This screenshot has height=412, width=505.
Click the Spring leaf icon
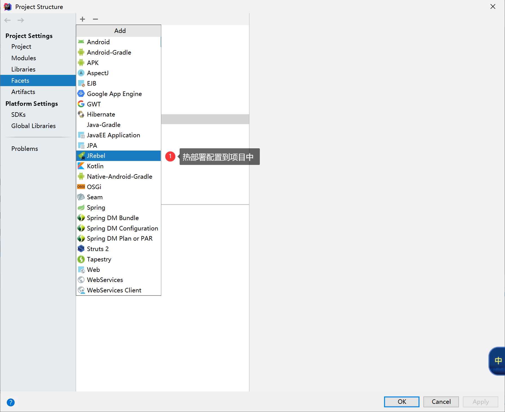[x=81, y=207]
